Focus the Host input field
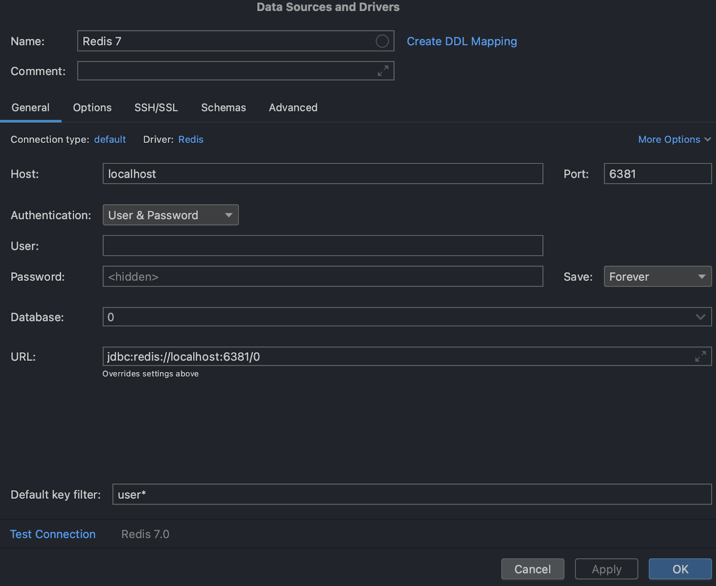Image resolution: width=716 pixels, height=586 pixels. coord(322,174)
